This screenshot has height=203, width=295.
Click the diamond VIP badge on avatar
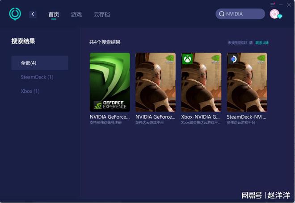tap(280, 17)
